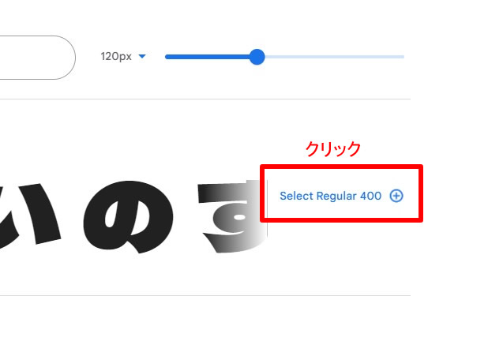The height and width of the screenshot is (341, 503).
Task: Click the の character in the font preview
Action: click(128, 217)
